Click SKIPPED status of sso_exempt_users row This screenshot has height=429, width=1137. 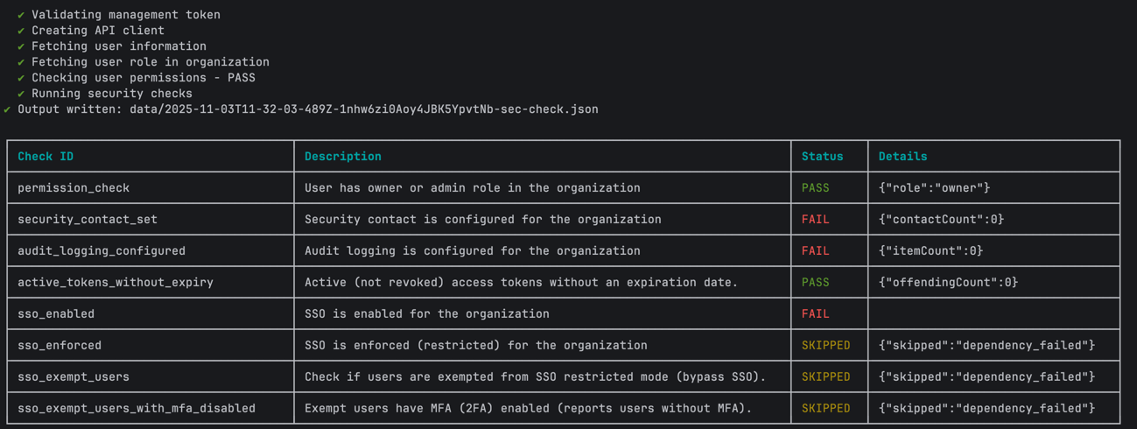[x=826, y=377]
